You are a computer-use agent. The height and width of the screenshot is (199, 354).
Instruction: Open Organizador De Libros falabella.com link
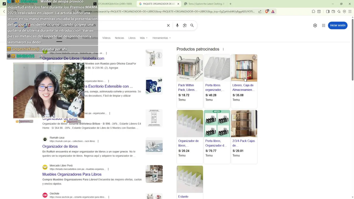pyautogui.click(x=73, y=58)
